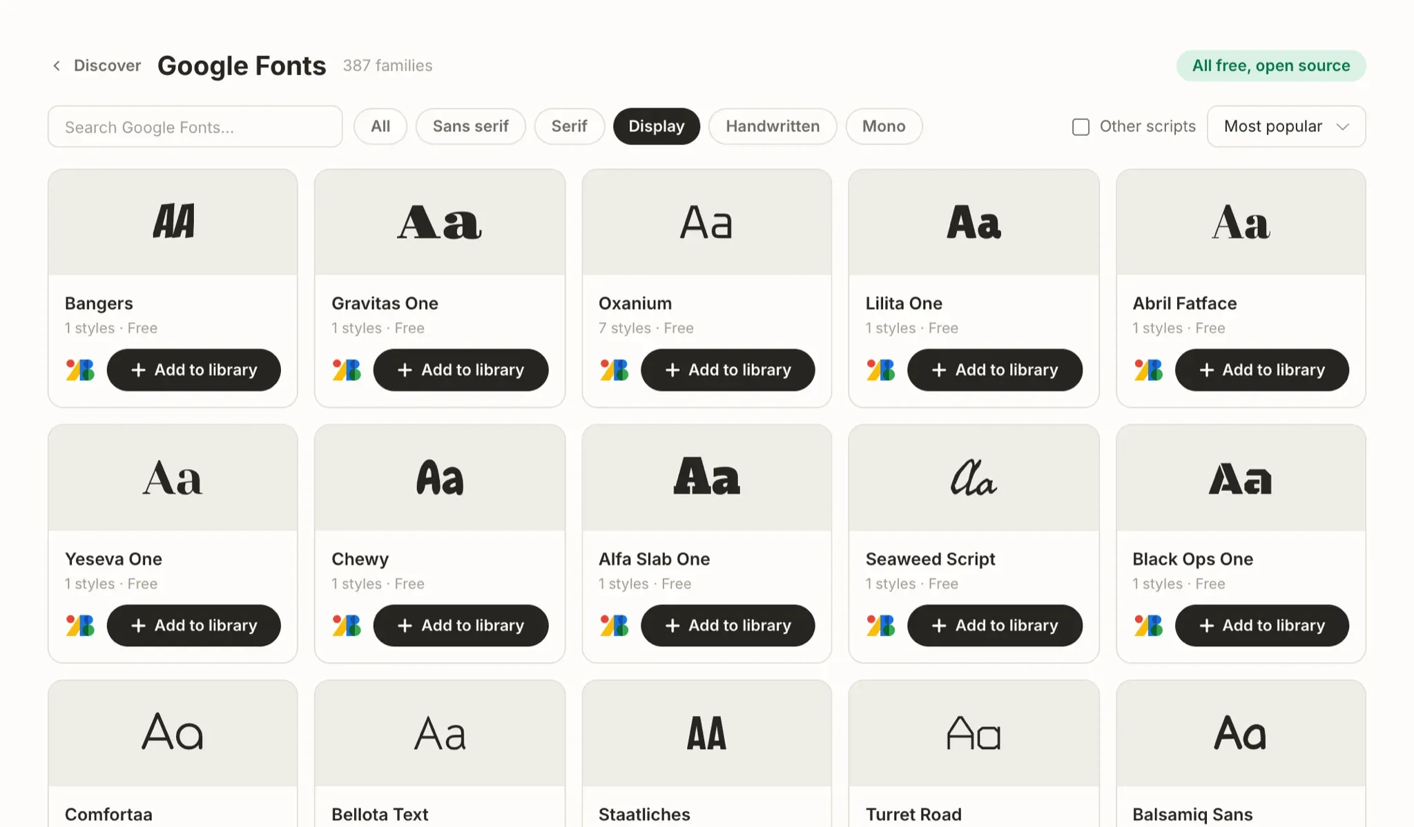Add Chewy to library
The width and height of the screenshot is (1414, 827).
[x=461, y=626]
